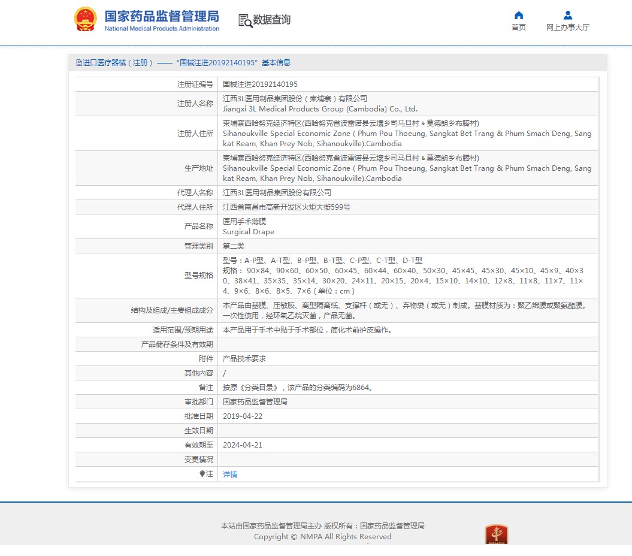Viewport: 632px width, 556px height.
Task: Click Jiangxi 3L Medical Products Group text
Action: (320, 109)
